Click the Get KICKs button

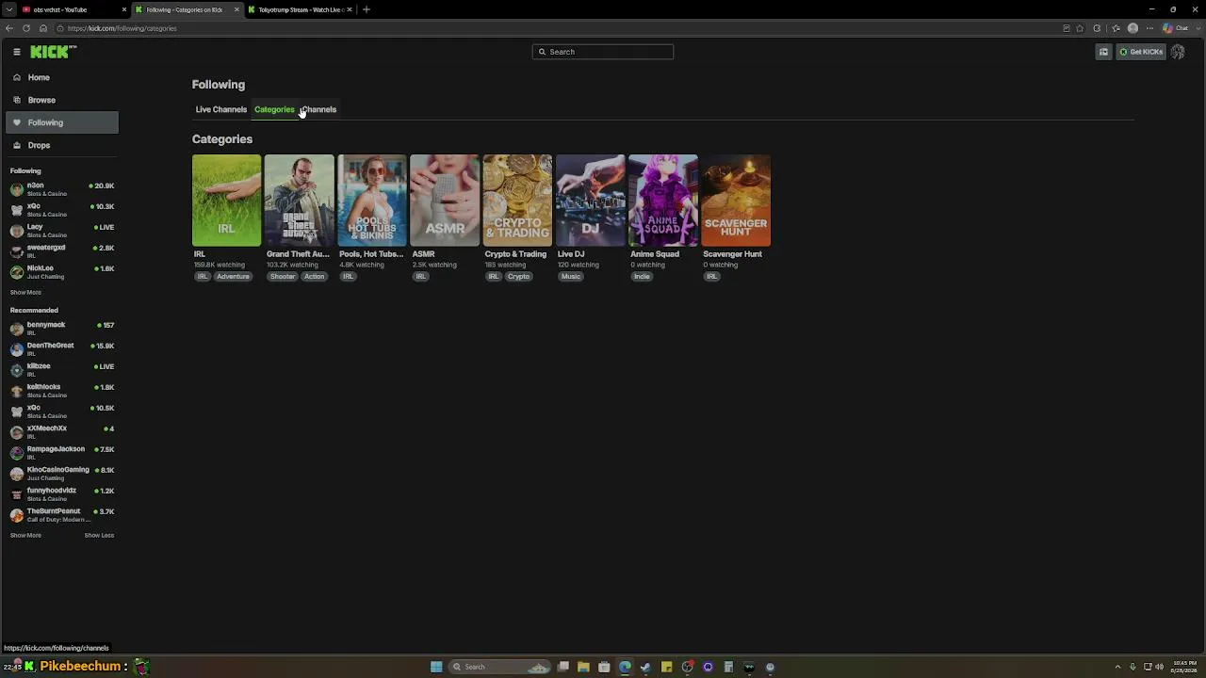click(x=1141, y=52)
